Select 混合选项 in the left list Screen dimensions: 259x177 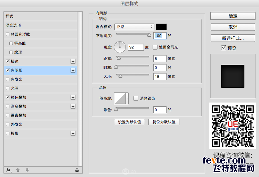(40, 26)
